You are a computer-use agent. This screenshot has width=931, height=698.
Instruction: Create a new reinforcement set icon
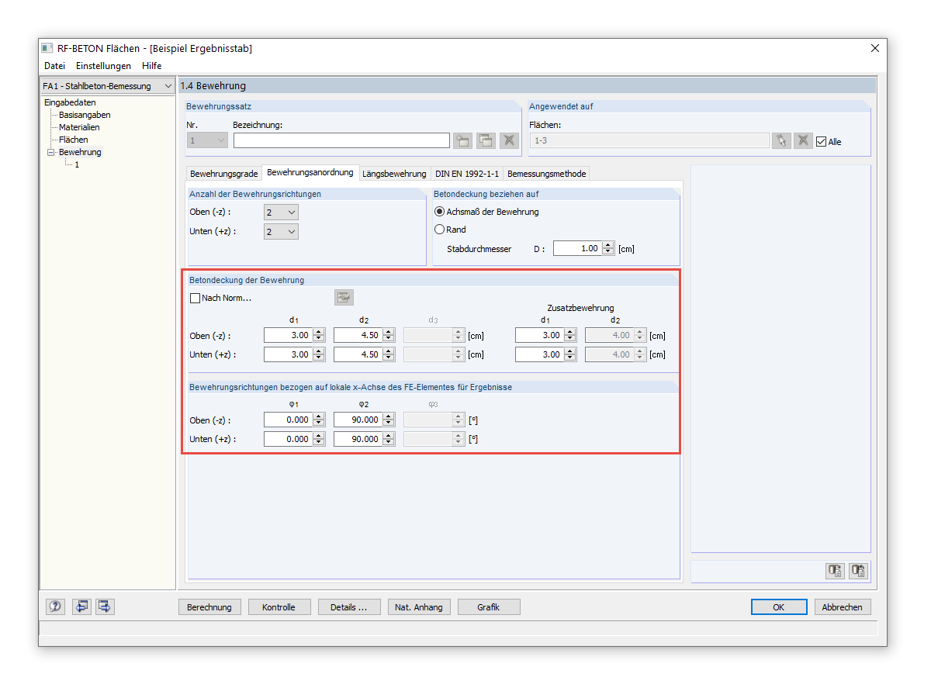(x=464, y=140)
